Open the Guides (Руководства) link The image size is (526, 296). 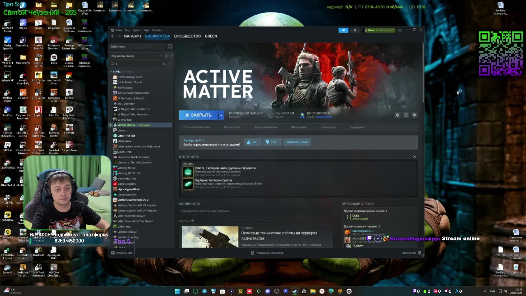click(328, 127)
